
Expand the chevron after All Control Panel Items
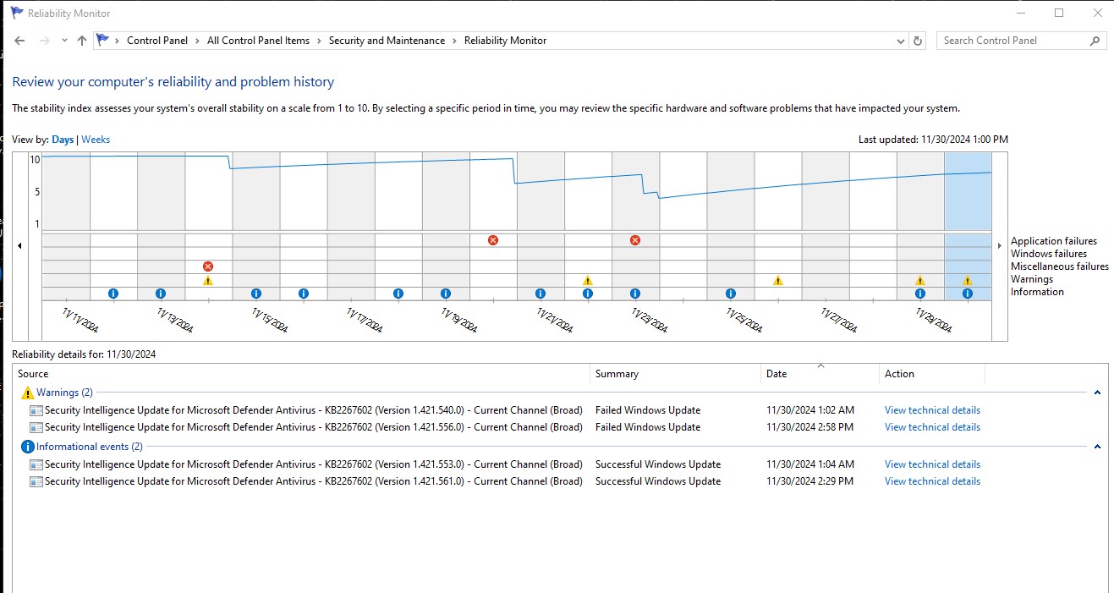click(319, 41)
